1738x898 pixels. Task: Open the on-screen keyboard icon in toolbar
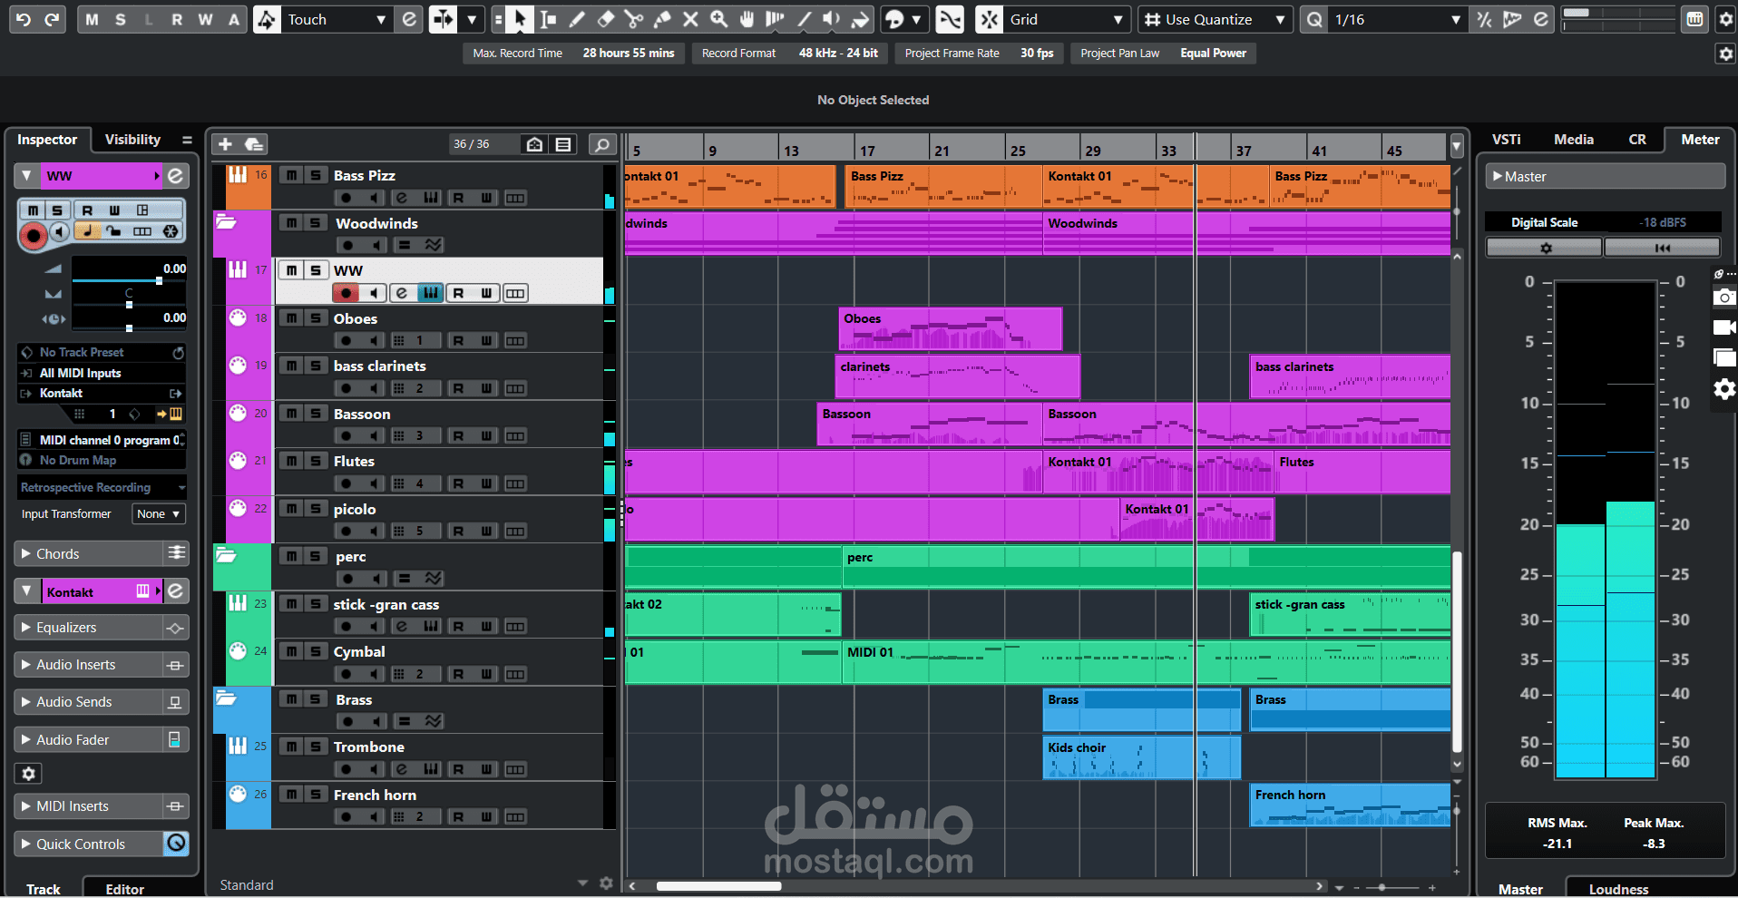1694,19
